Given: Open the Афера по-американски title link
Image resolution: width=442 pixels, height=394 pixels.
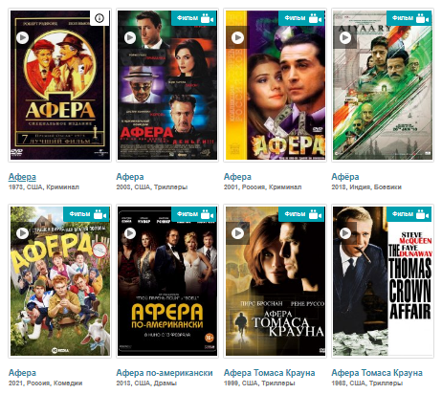Looking at the screenshot, I should coord(165,373).
